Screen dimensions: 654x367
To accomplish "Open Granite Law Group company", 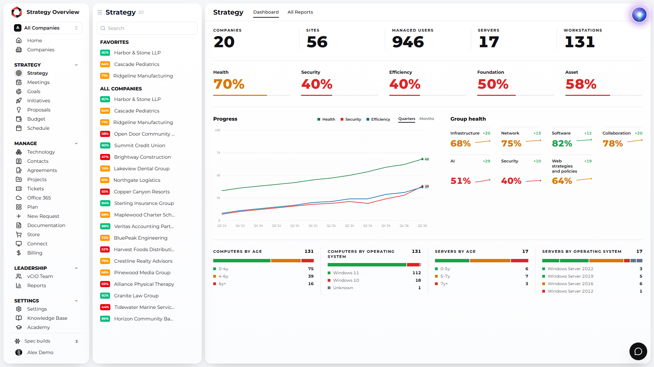I will 147,296.
